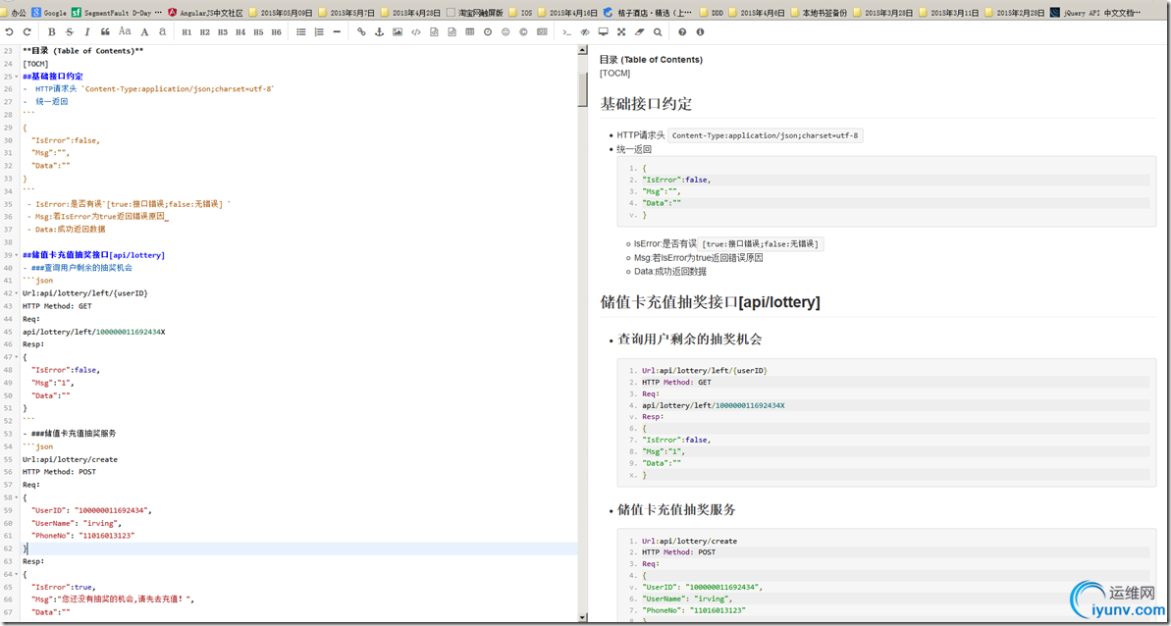Open go-to-line with the terminal icon
Viewport: 1171px width, 626px height.
point(566,32)
